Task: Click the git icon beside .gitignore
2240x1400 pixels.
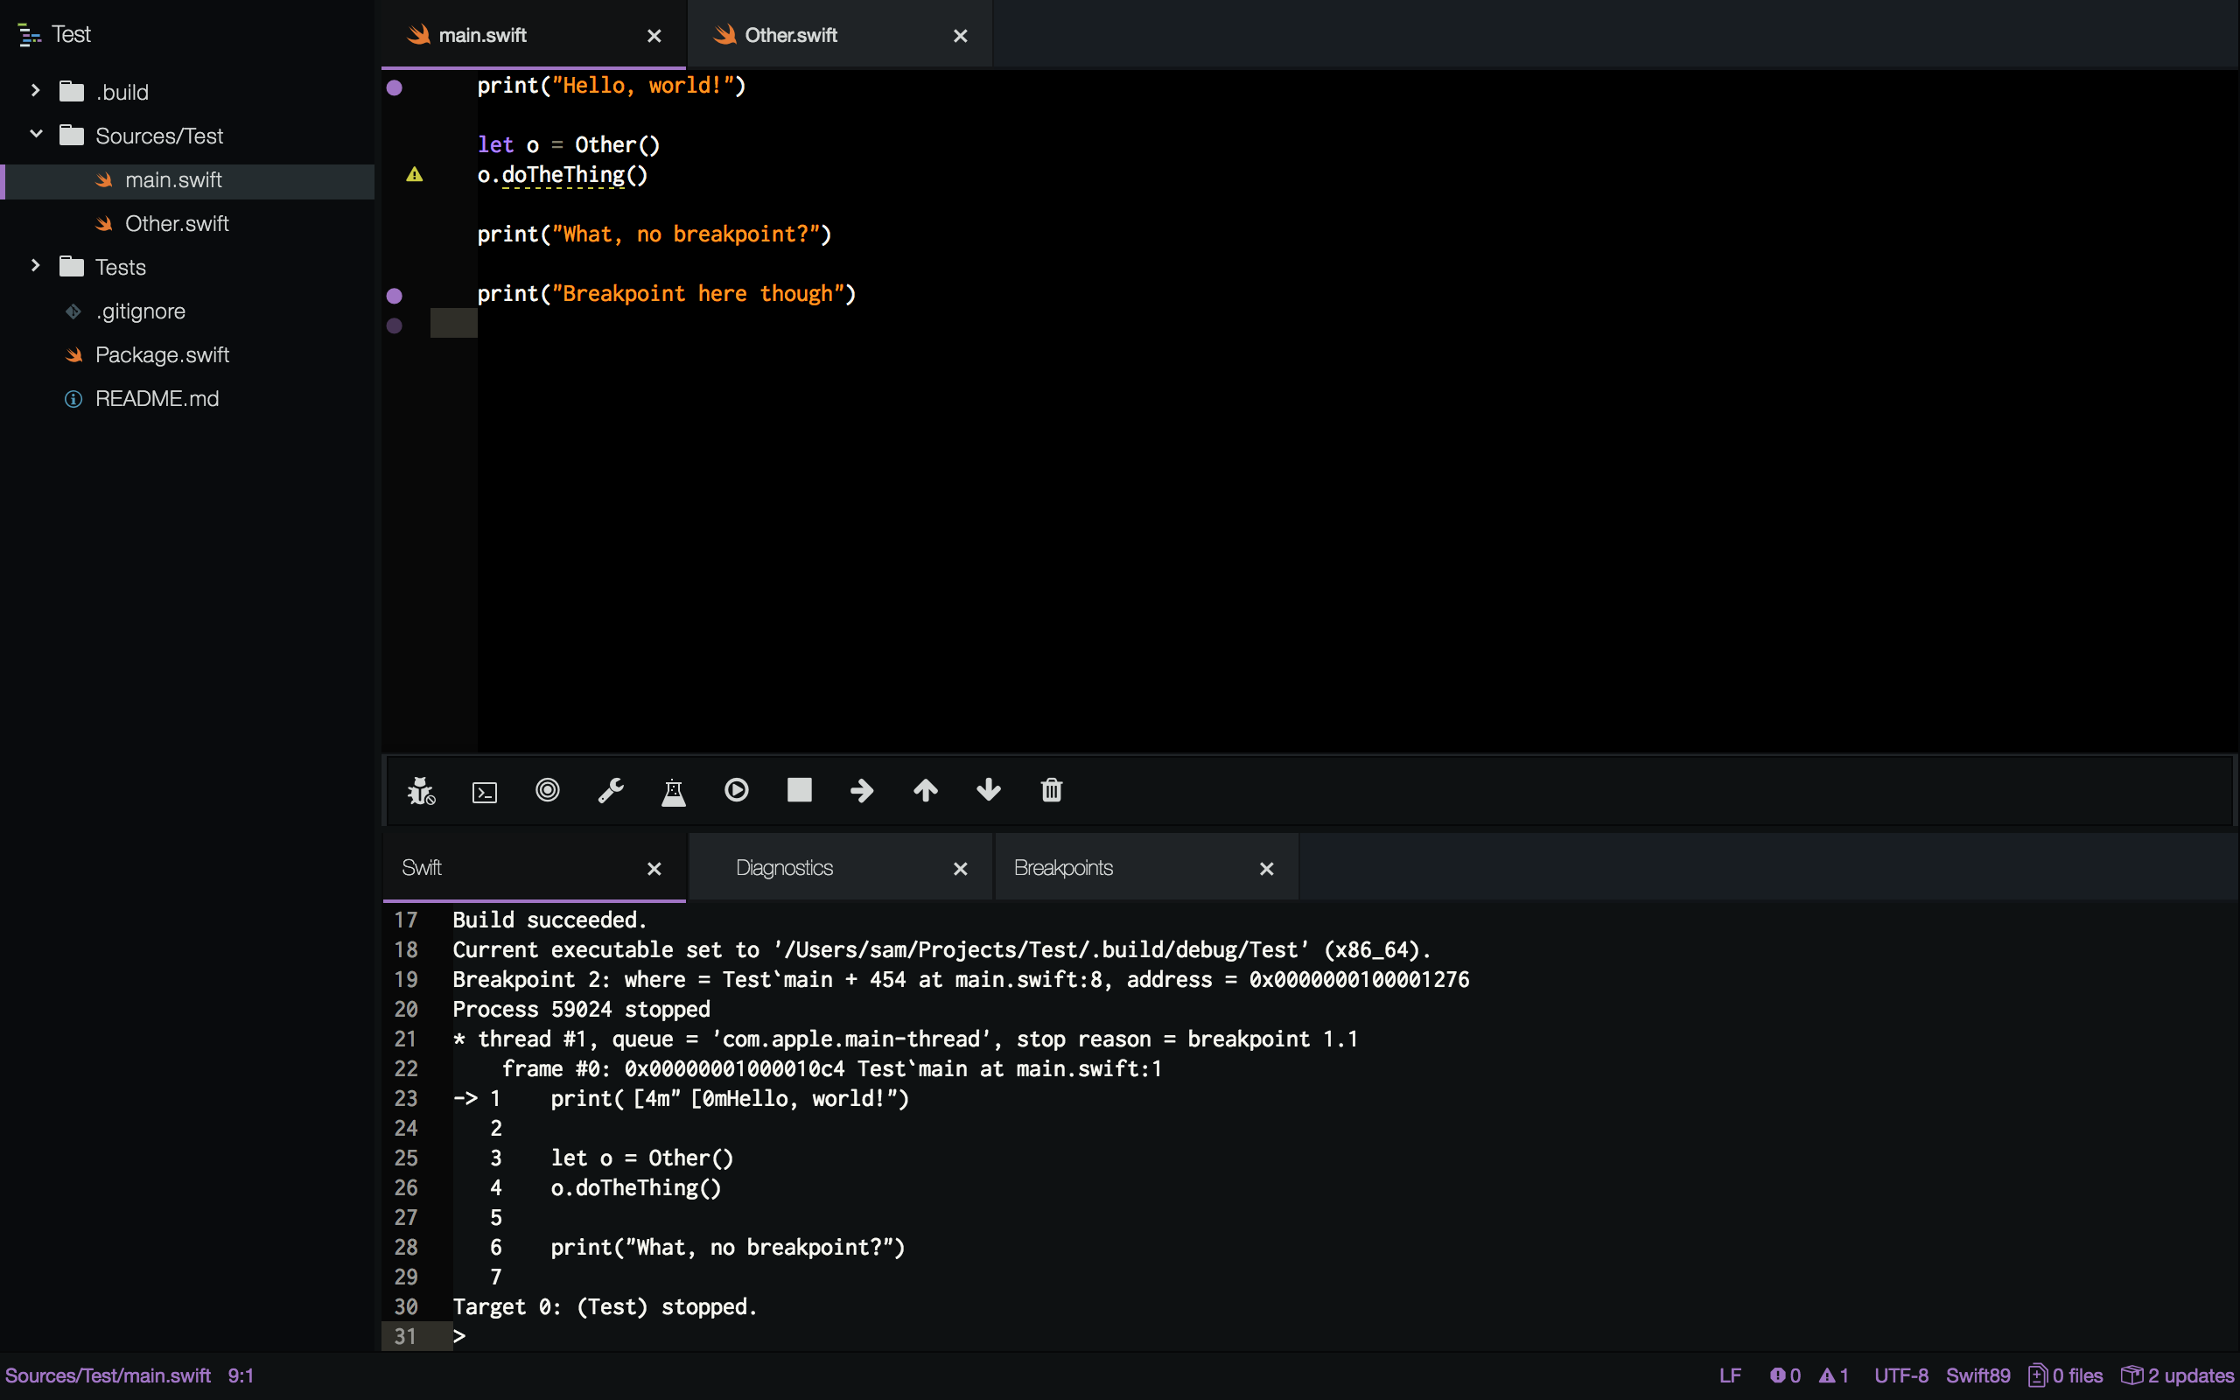Action: tap(73, 311)
